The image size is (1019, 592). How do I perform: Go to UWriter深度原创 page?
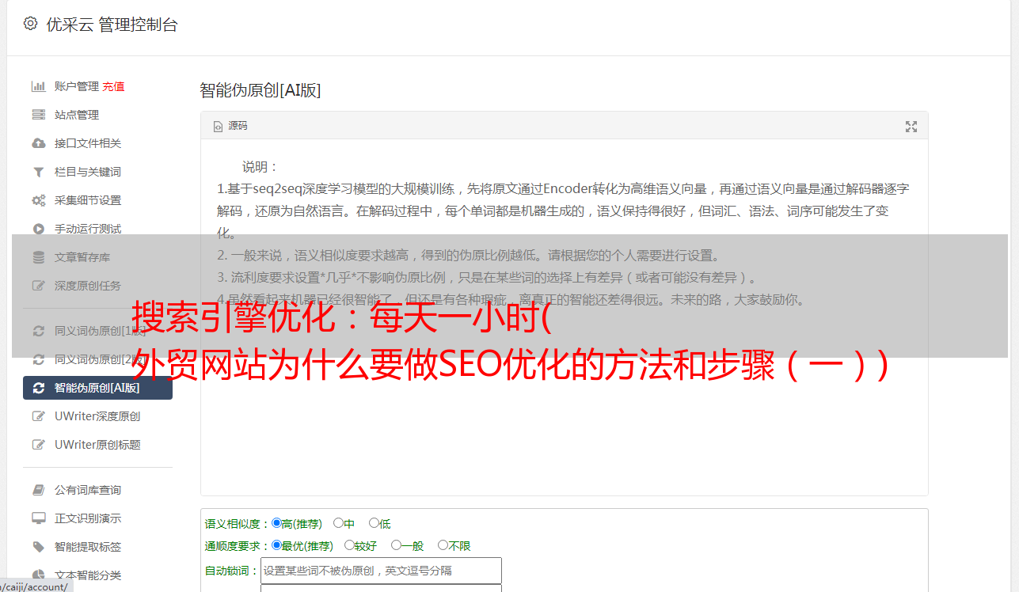pos(98,416)
